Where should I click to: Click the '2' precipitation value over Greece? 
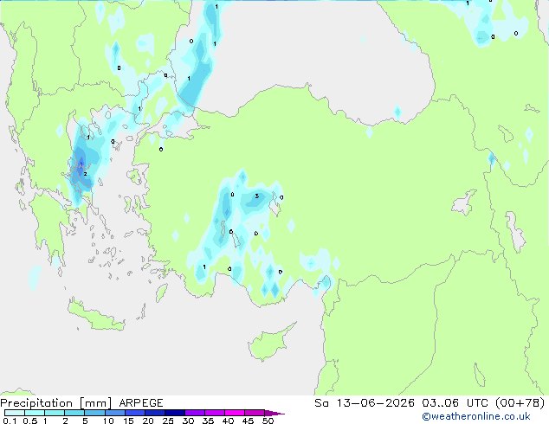coord(85,174)
